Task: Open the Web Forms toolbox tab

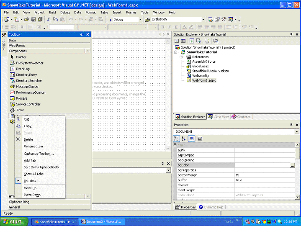Action: [x=49, y=46]
